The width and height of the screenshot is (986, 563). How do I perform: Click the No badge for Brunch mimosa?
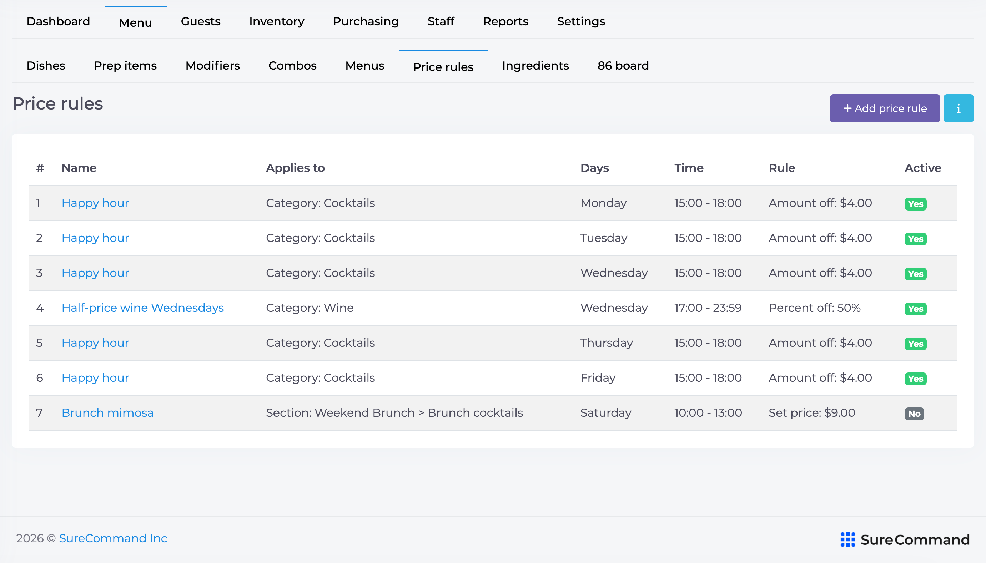click(914, 414)
